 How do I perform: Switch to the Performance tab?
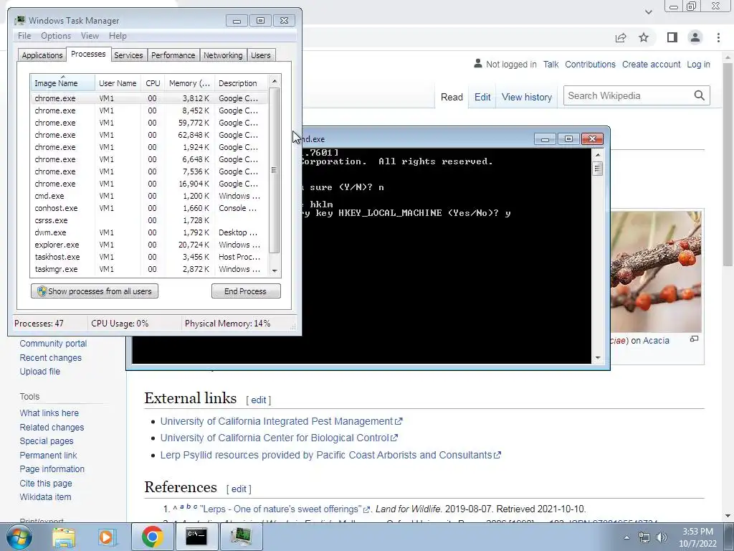[173, 55]
